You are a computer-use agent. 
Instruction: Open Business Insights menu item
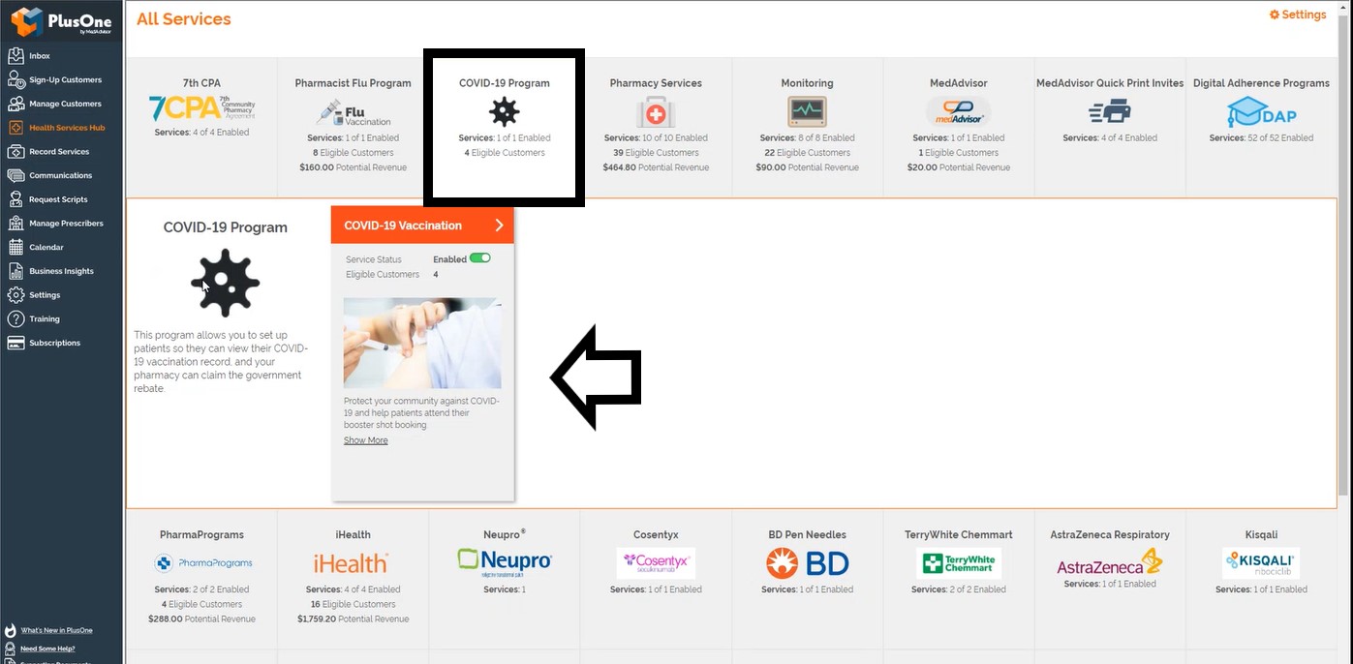coord(61,271)
